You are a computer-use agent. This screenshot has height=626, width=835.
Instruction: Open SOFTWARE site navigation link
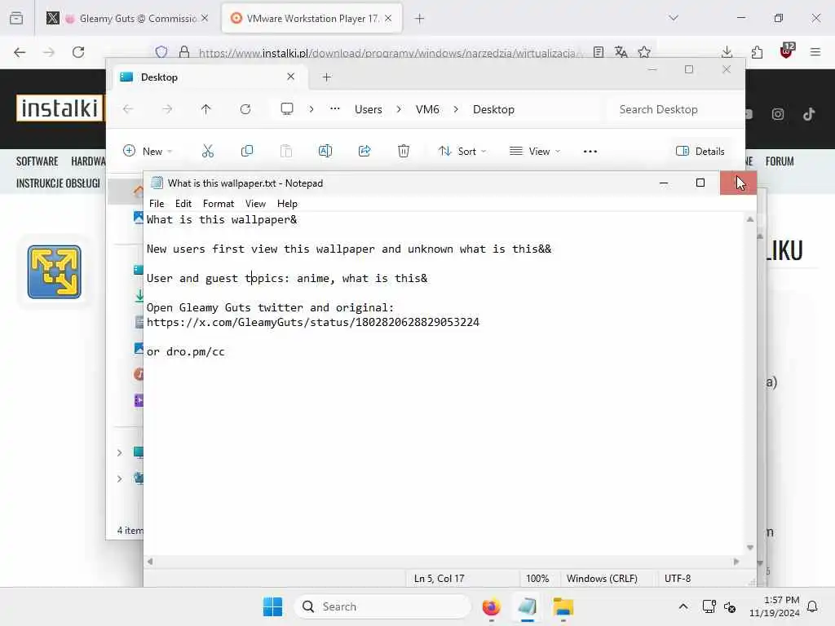coord(37,161)
